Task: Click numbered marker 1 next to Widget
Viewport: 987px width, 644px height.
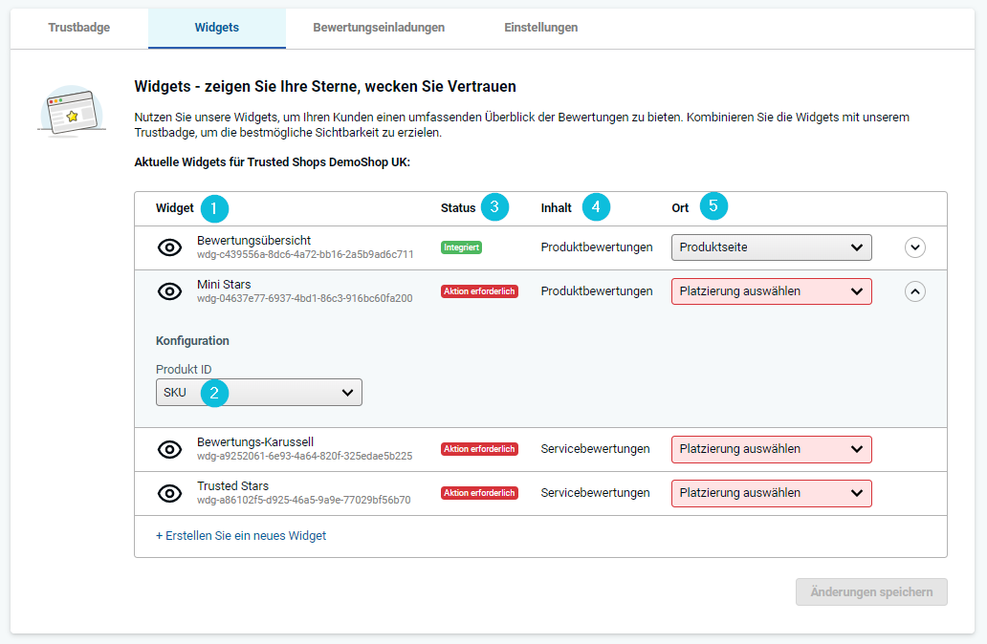Action: pos(214,207)
